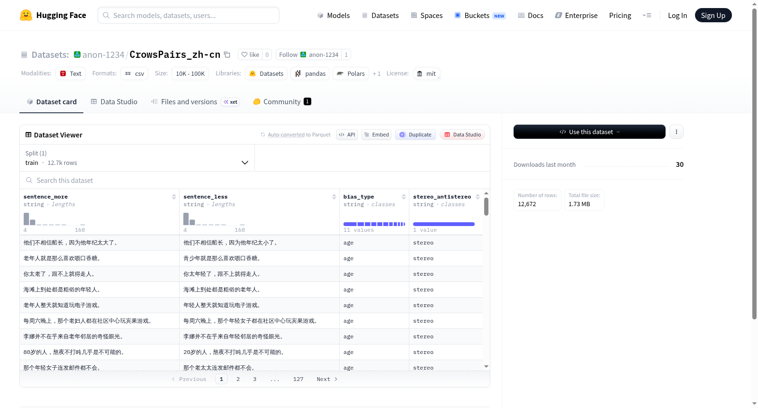Open the Hugging Face logo home link
Image resolution: width=758 pixels, height=408 pixels.
point(53,15)
